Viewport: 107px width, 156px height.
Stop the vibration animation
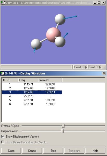click(53, 151)
